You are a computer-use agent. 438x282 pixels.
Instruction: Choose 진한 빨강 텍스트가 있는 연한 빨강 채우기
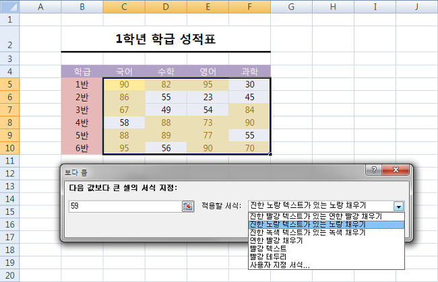[326, 216]
